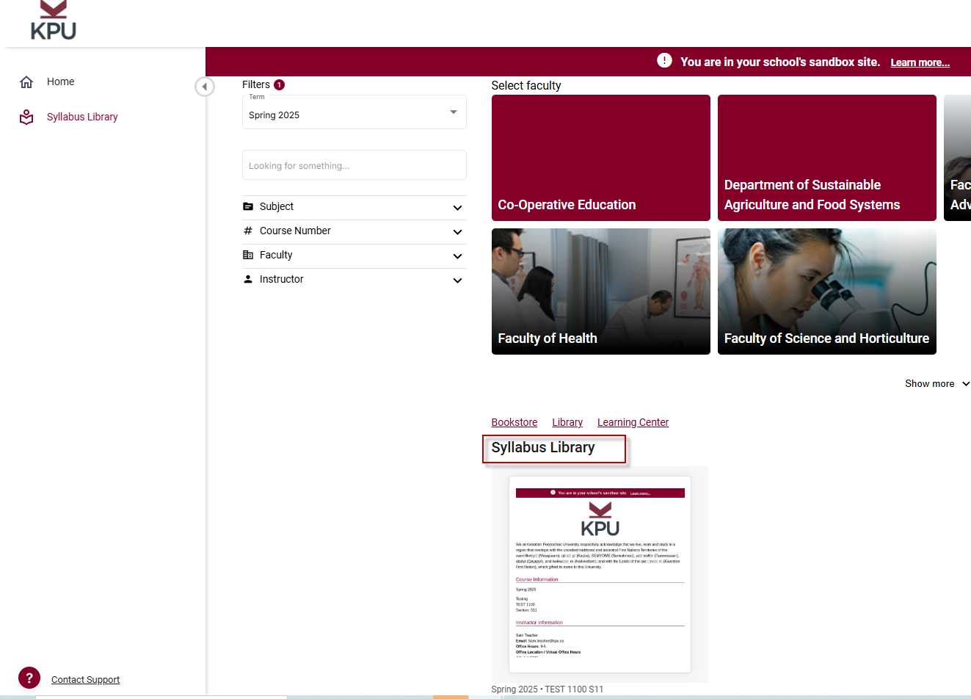
Task: Expand the Faculty filter chevron
Action: (457, 256)
